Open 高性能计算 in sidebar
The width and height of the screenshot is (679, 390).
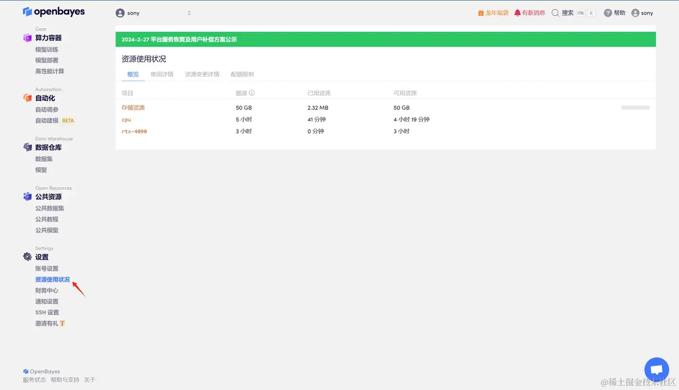[50, 71]
